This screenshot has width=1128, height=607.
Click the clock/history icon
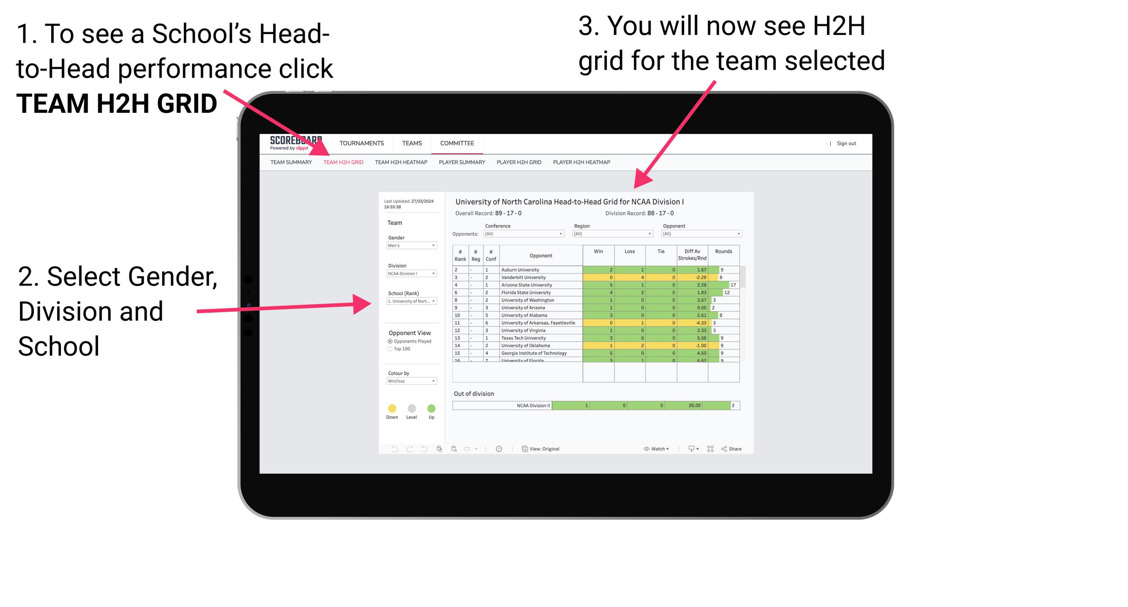499,448
